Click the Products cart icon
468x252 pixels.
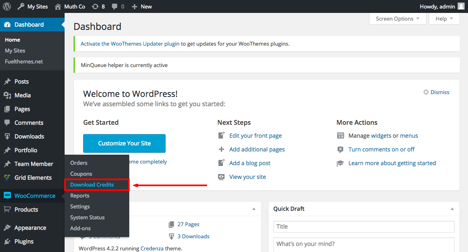(7, 209)
